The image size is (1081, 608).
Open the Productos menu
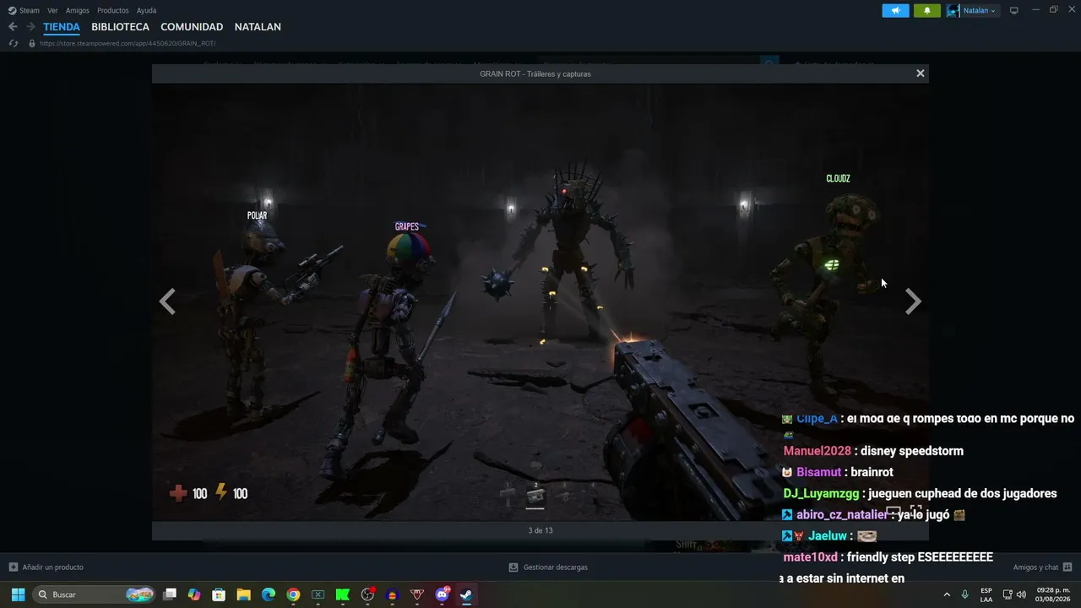[113, 10]
